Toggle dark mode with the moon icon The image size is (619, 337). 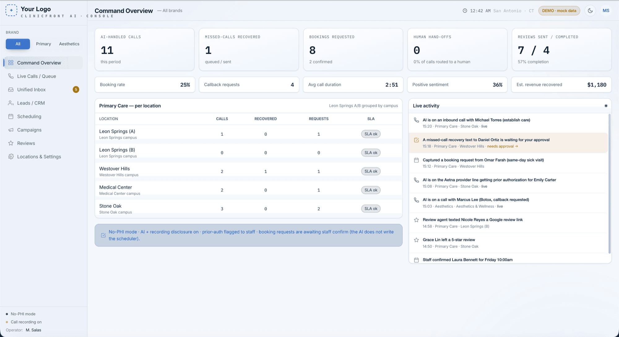[x=590, y=11]
